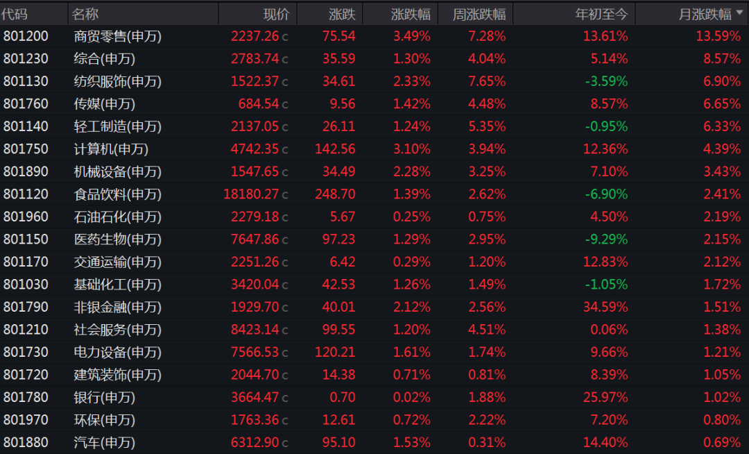Select the 纺织服饰(申万) row name
The width and height of the screenshot is (749, 454).
(117, 81)
